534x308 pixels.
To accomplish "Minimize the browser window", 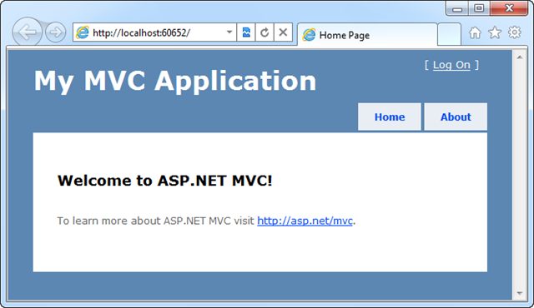I will (457, 8).
